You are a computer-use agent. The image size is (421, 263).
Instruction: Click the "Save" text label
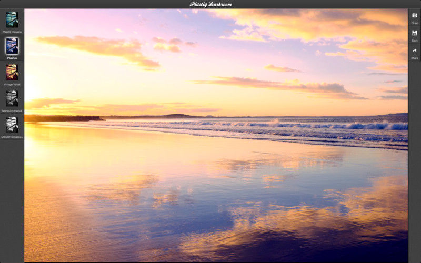pyautogui.click(x=414, y=41)
